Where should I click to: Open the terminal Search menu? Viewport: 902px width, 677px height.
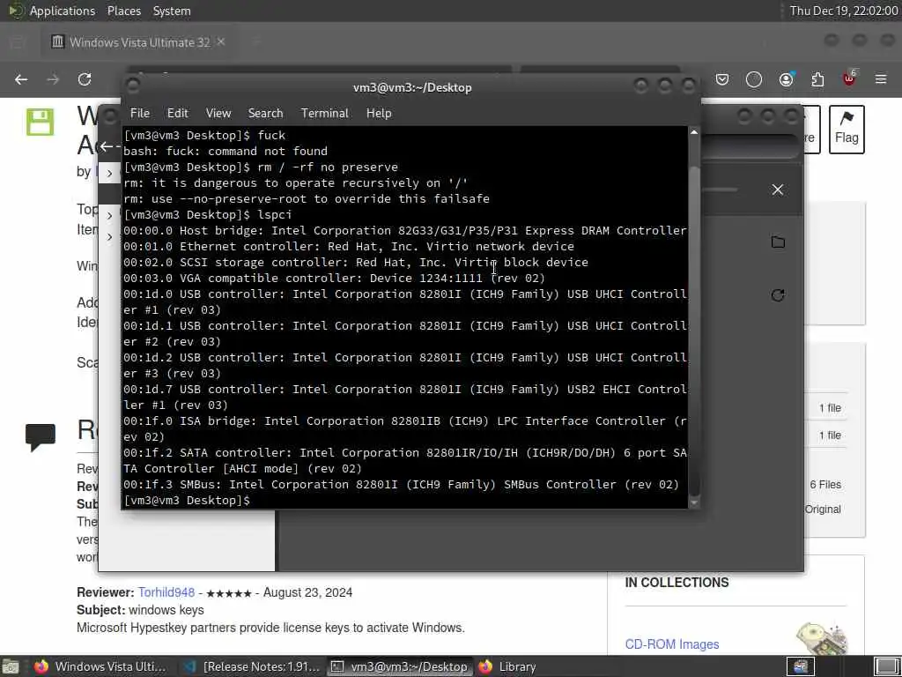pos(265,114)
